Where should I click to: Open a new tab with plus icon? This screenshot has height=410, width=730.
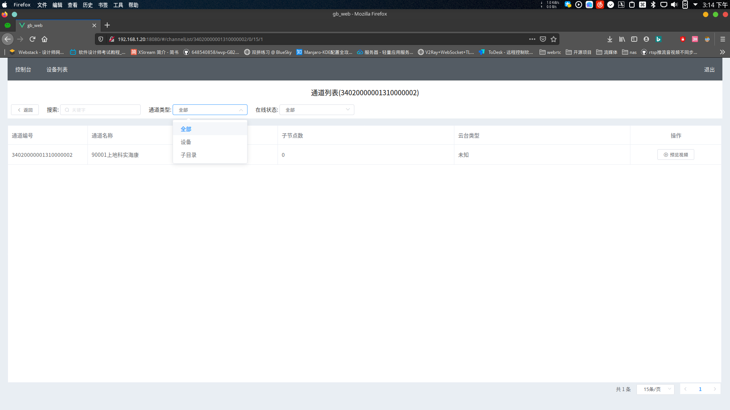coord(107,25)
